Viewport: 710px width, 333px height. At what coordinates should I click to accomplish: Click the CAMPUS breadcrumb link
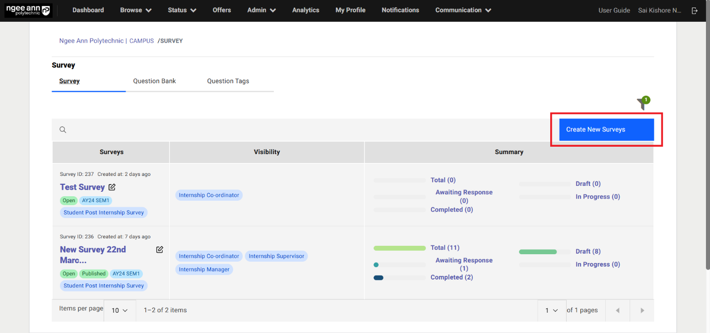[141, 41]
